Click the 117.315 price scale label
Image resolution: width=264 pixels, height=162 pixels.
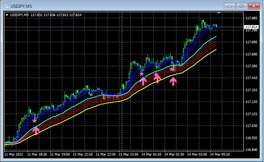pyautogui.click(x=251, y=90)
